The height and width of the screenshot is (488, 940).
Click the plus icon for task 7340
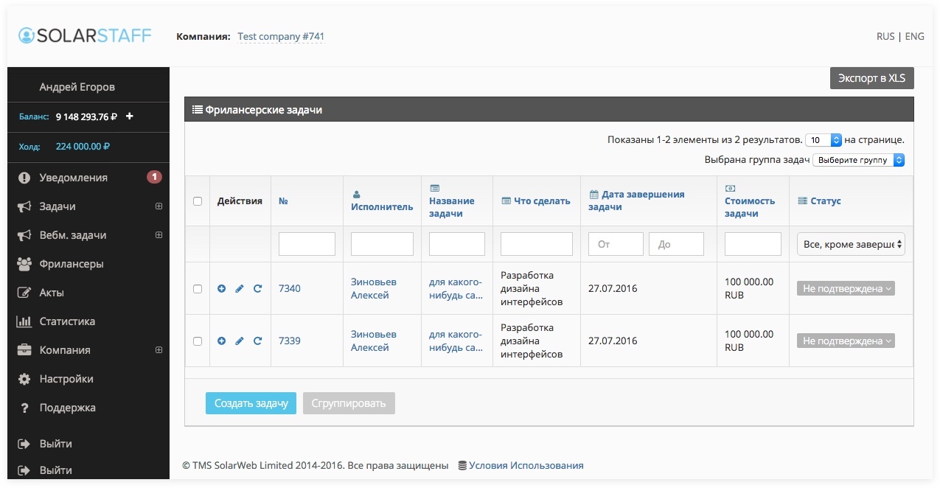[222, 289]
